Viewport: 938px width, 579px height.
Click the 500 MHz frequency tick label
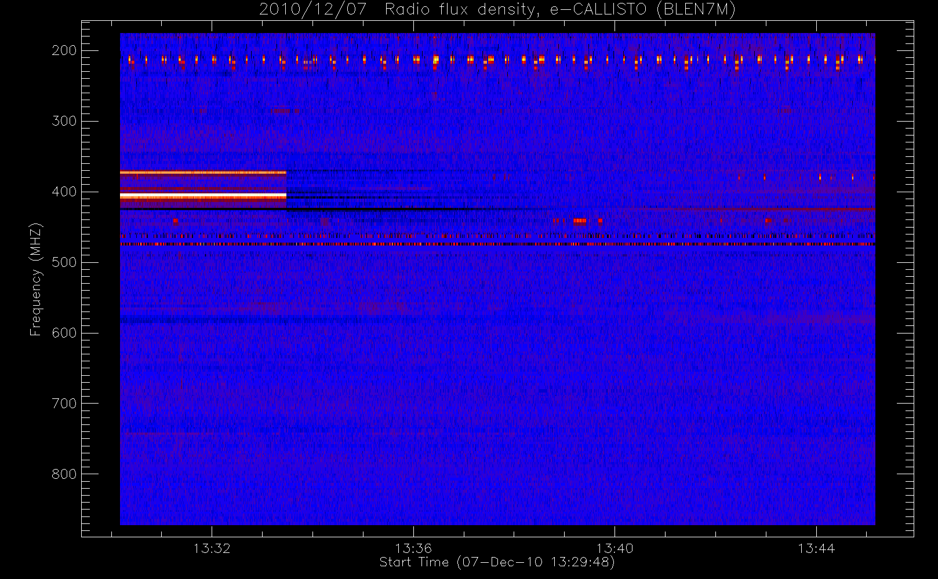coord(64,262)
